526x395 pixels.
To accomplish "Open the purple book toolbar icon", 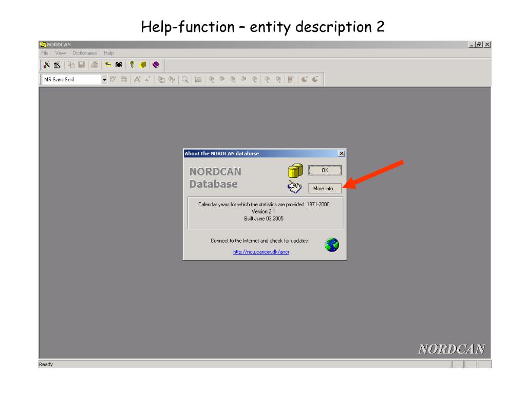I will coord(156,64).
